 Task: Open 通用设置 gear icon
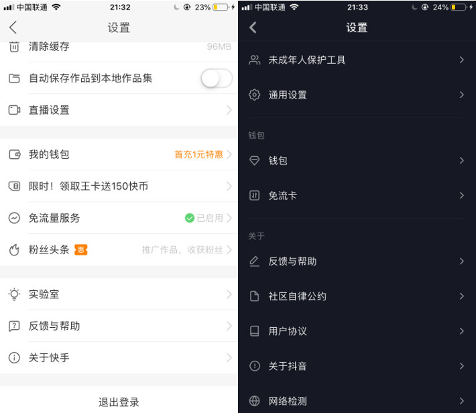[254, 95]
